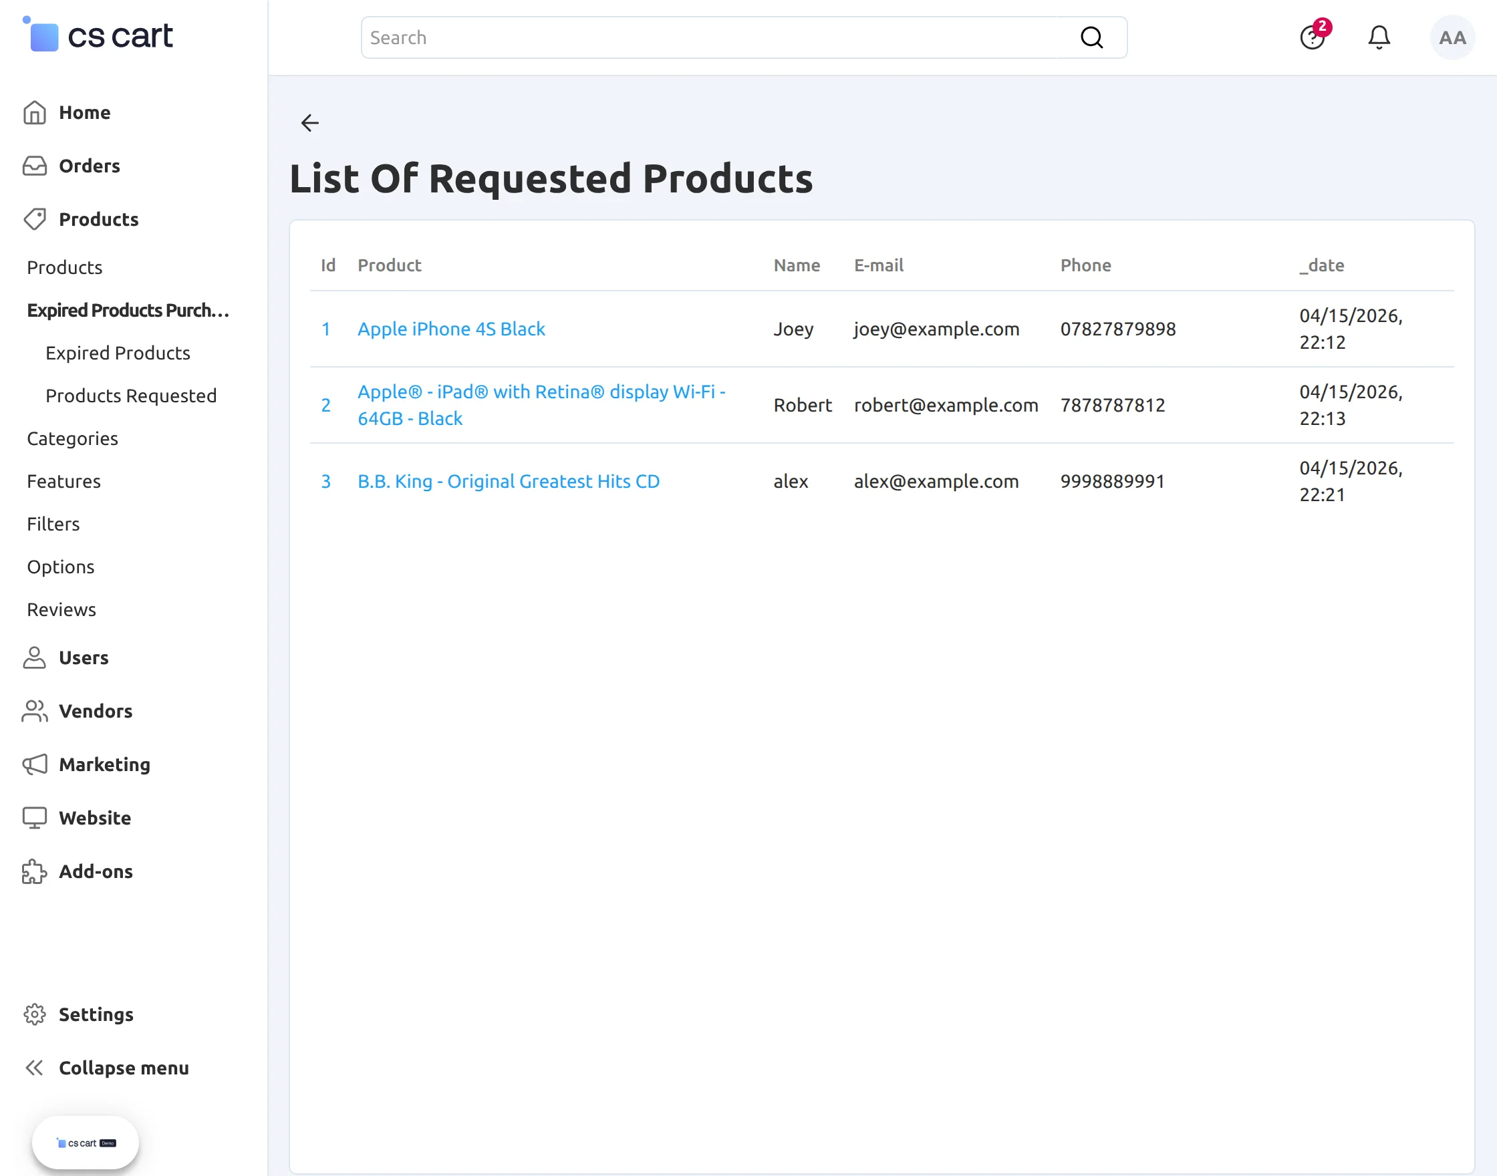1497x1176 pixels.
Task: Click Collapse menu label
Action: pyautogui.click(x=124, y=1068)
